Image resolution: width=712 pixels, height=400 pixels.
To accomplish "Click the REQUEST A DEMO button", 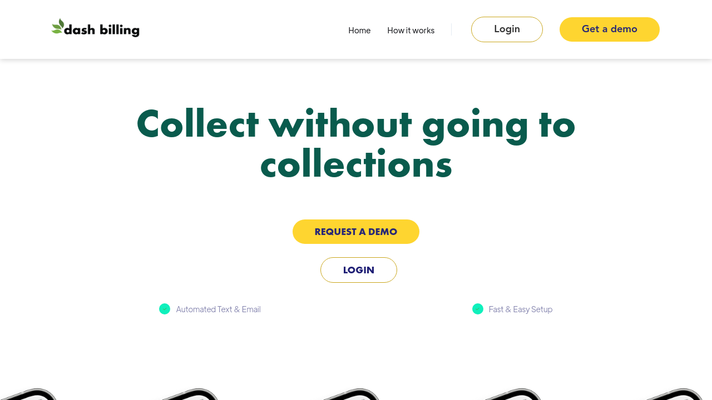I will pyautogui.click(x=356, y=232).
